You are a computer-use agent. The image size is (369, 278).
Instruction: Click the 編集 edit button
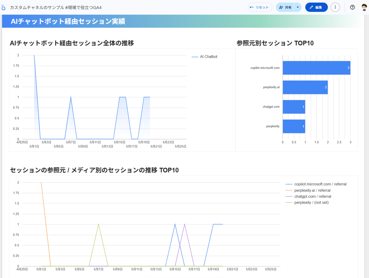(x=316, y=7)
